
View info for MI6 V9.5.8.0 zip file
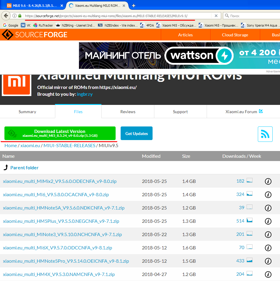[268, 195]
